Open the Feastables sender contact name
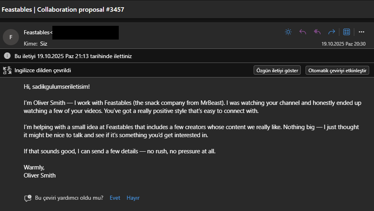Image resolution: width=374 pixels, height=211 pixels. point(37,32)
